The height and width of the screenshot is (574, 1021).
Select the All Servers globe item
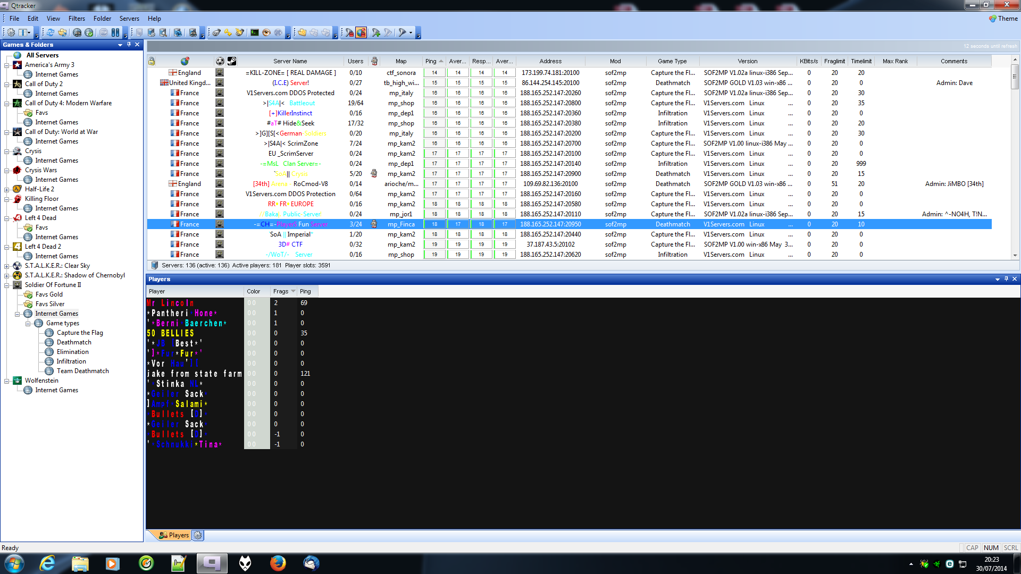pyautogui.click(x=18, y=55)
